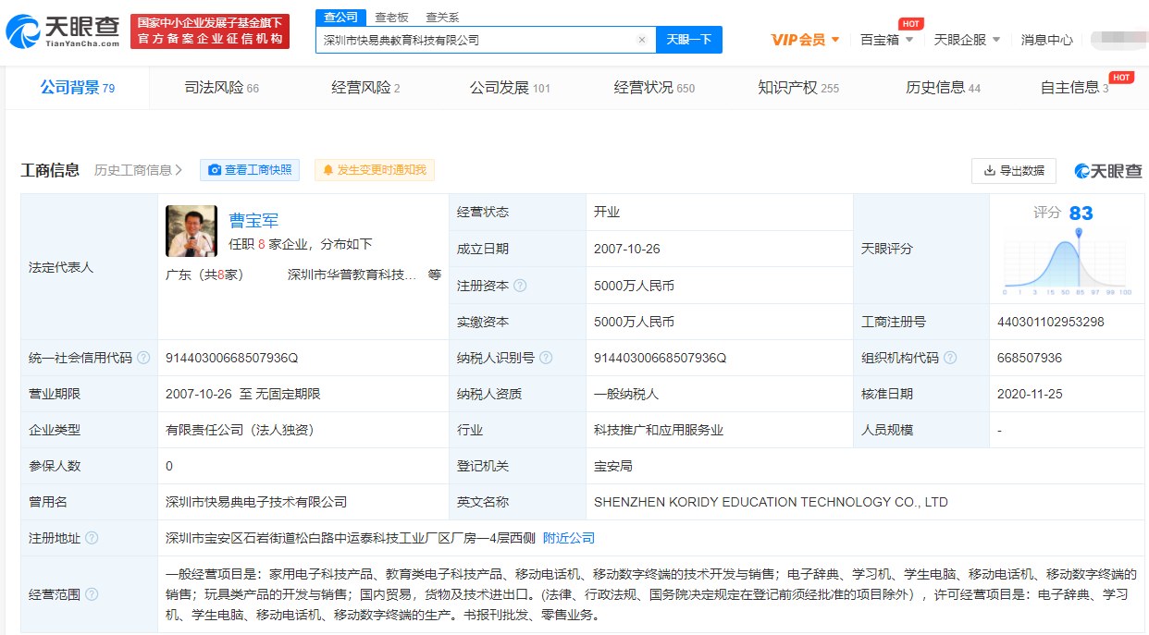This screenshot has height=635, width=1149.
Task: Click the 发生变更时通知我 button
Action: click(x=375, y=170)
